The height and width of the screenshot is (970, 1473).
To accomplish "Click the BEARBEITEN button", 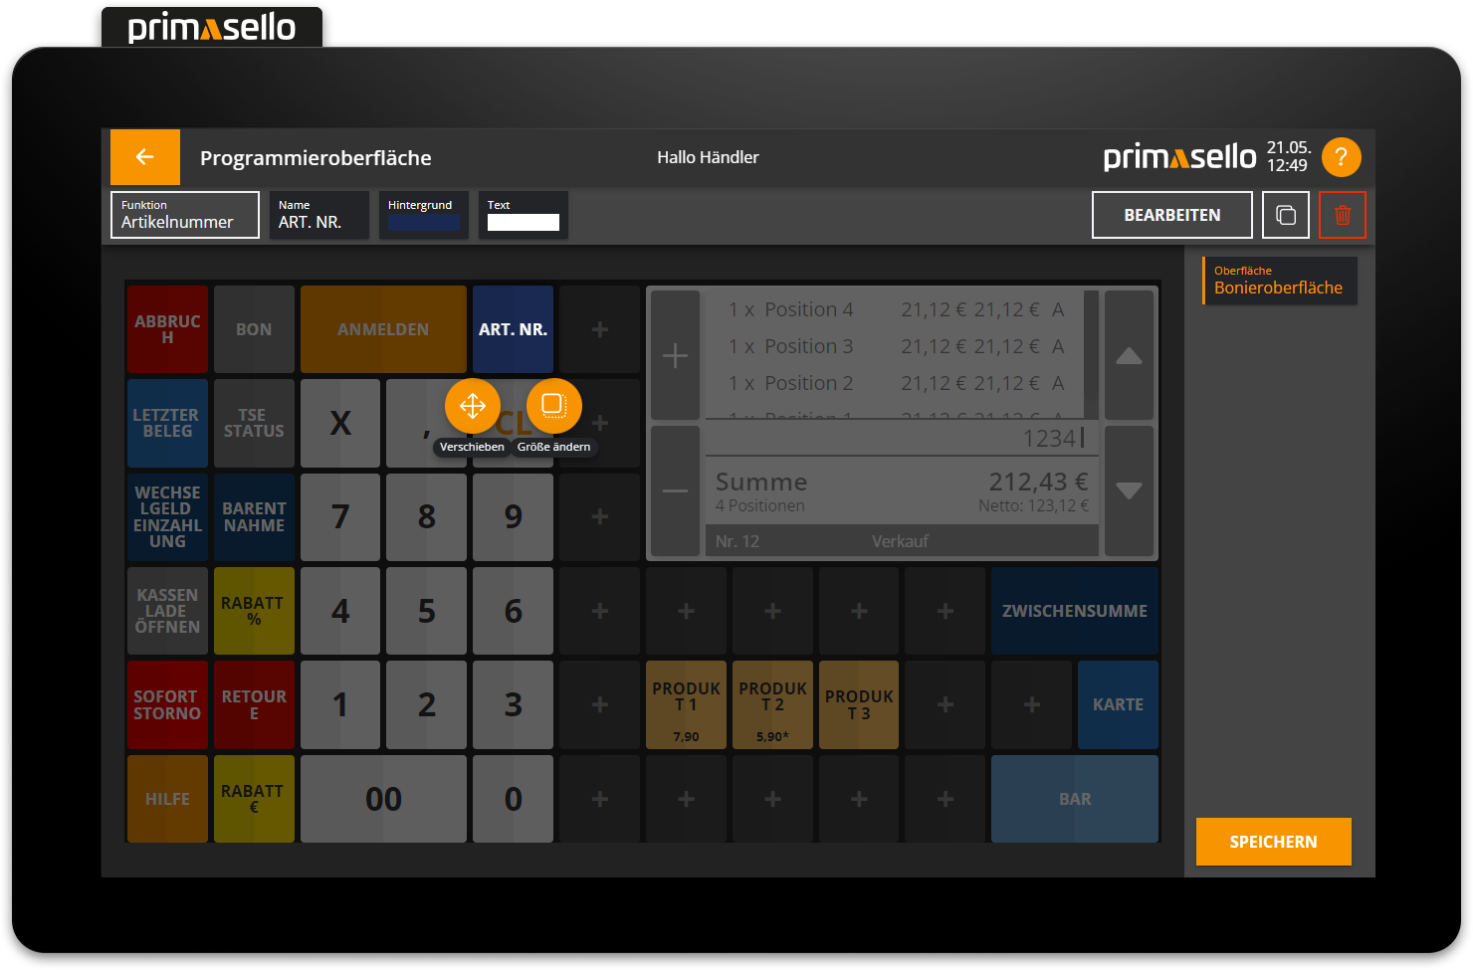I will (x=1171, y=215).
